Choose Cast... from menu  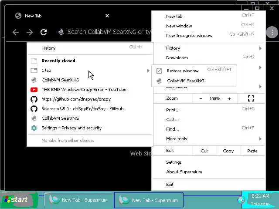(x=208, y=120)
